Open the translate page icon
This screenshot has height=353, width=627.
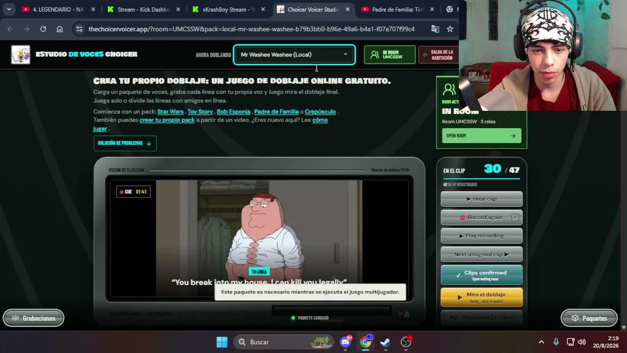click(x=435, y=29)
